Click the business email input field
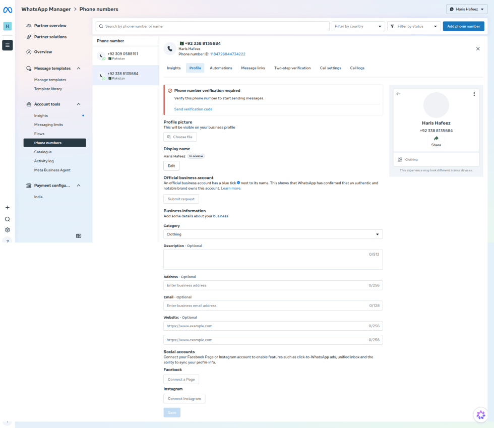 pyautogui.click(x=273, y=305)
